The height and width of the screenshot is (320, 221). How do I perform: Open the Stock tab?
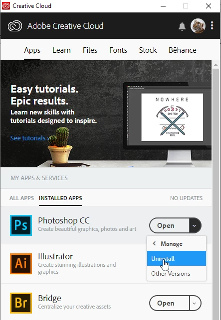coord(148,50)
